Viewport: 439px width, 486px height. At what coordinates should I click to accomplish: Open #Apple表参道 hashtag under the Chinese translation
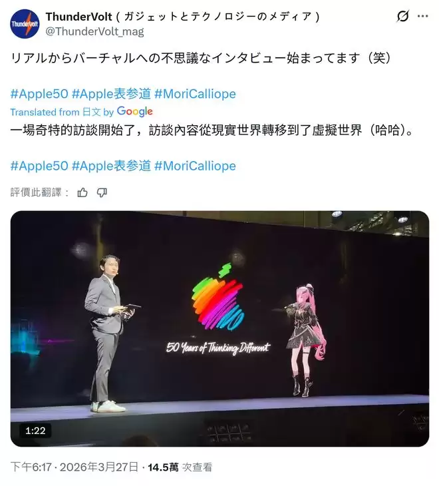point(112,166)
